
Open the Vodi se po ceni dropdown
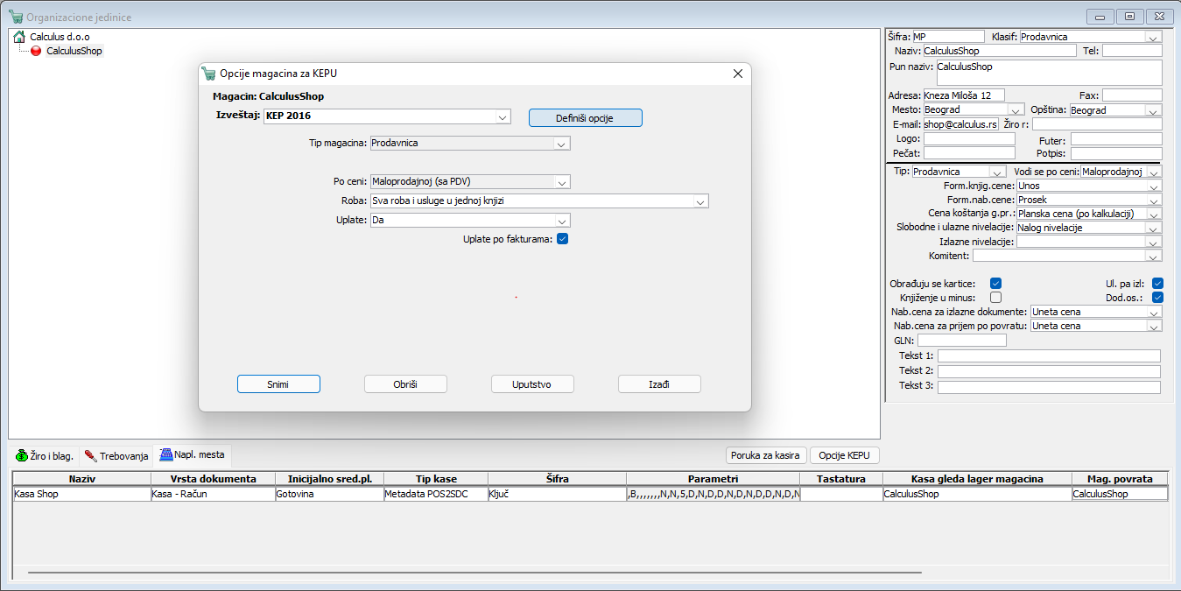point(1154,172)
